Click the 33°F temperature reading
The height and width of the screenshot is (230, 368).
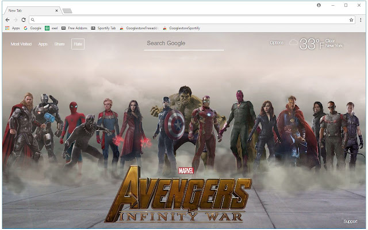pyautogui.click(x=312, y=44)
